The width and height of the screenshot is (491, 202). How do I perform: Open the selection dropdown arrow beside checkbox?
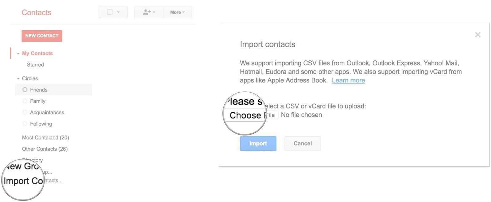118,12
